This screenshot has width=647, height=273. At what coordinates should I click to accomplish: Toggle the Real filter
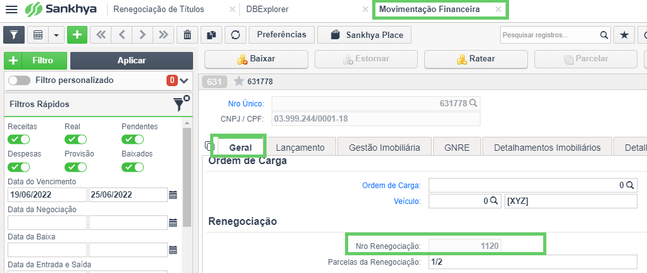(76, 139)
